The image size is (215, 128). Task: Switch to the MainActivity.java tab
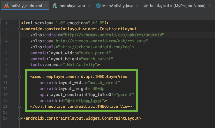pyautogui.click(x=117, y=6)
